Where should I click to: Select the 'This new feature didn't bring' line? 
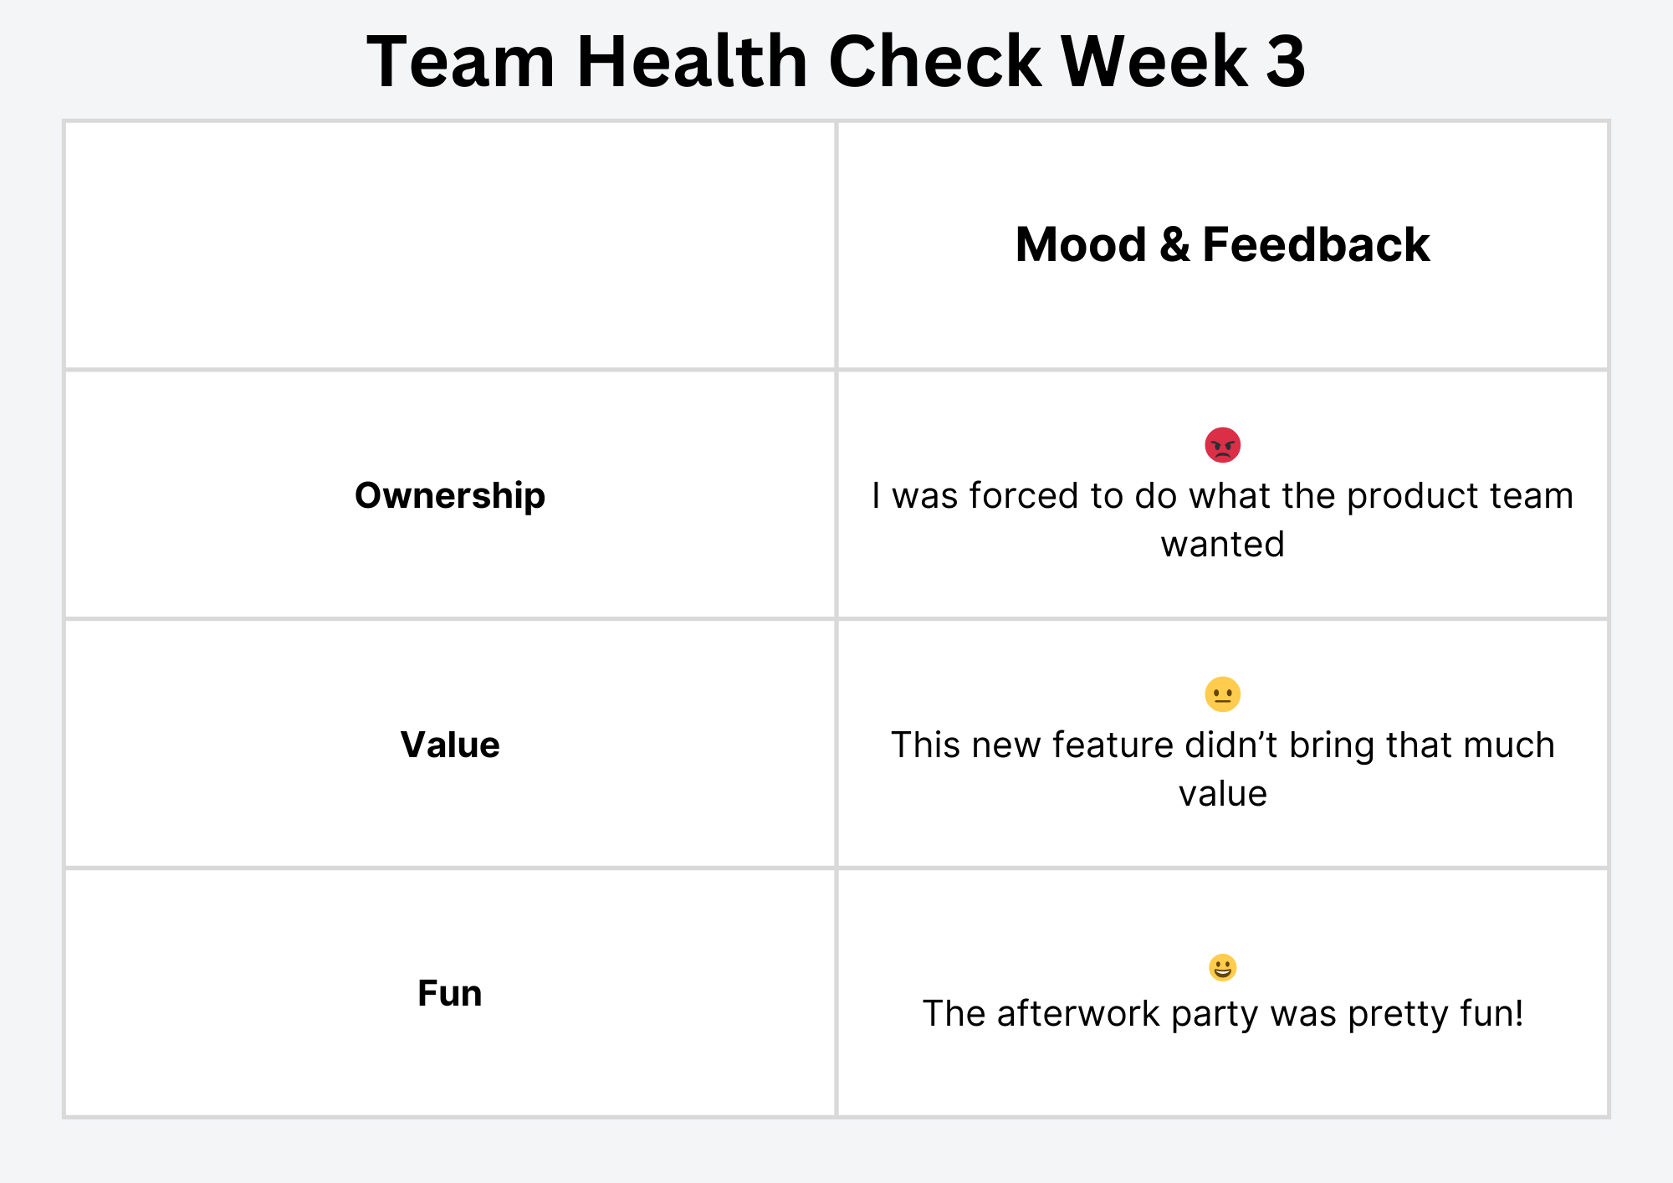[x=1222, y=745]
